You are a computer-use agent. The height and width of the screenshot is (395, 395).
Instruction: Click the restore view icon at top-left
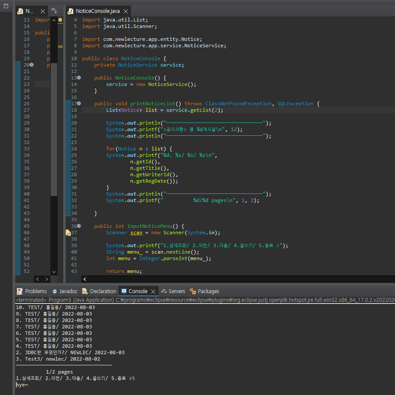(6, 6)
